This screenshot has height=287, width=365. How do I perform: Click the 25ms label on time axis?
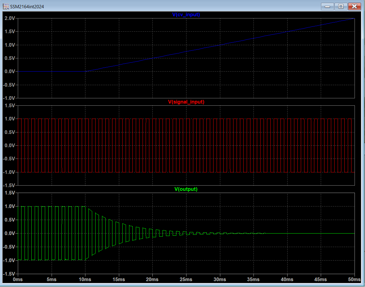tap(186, 280)
